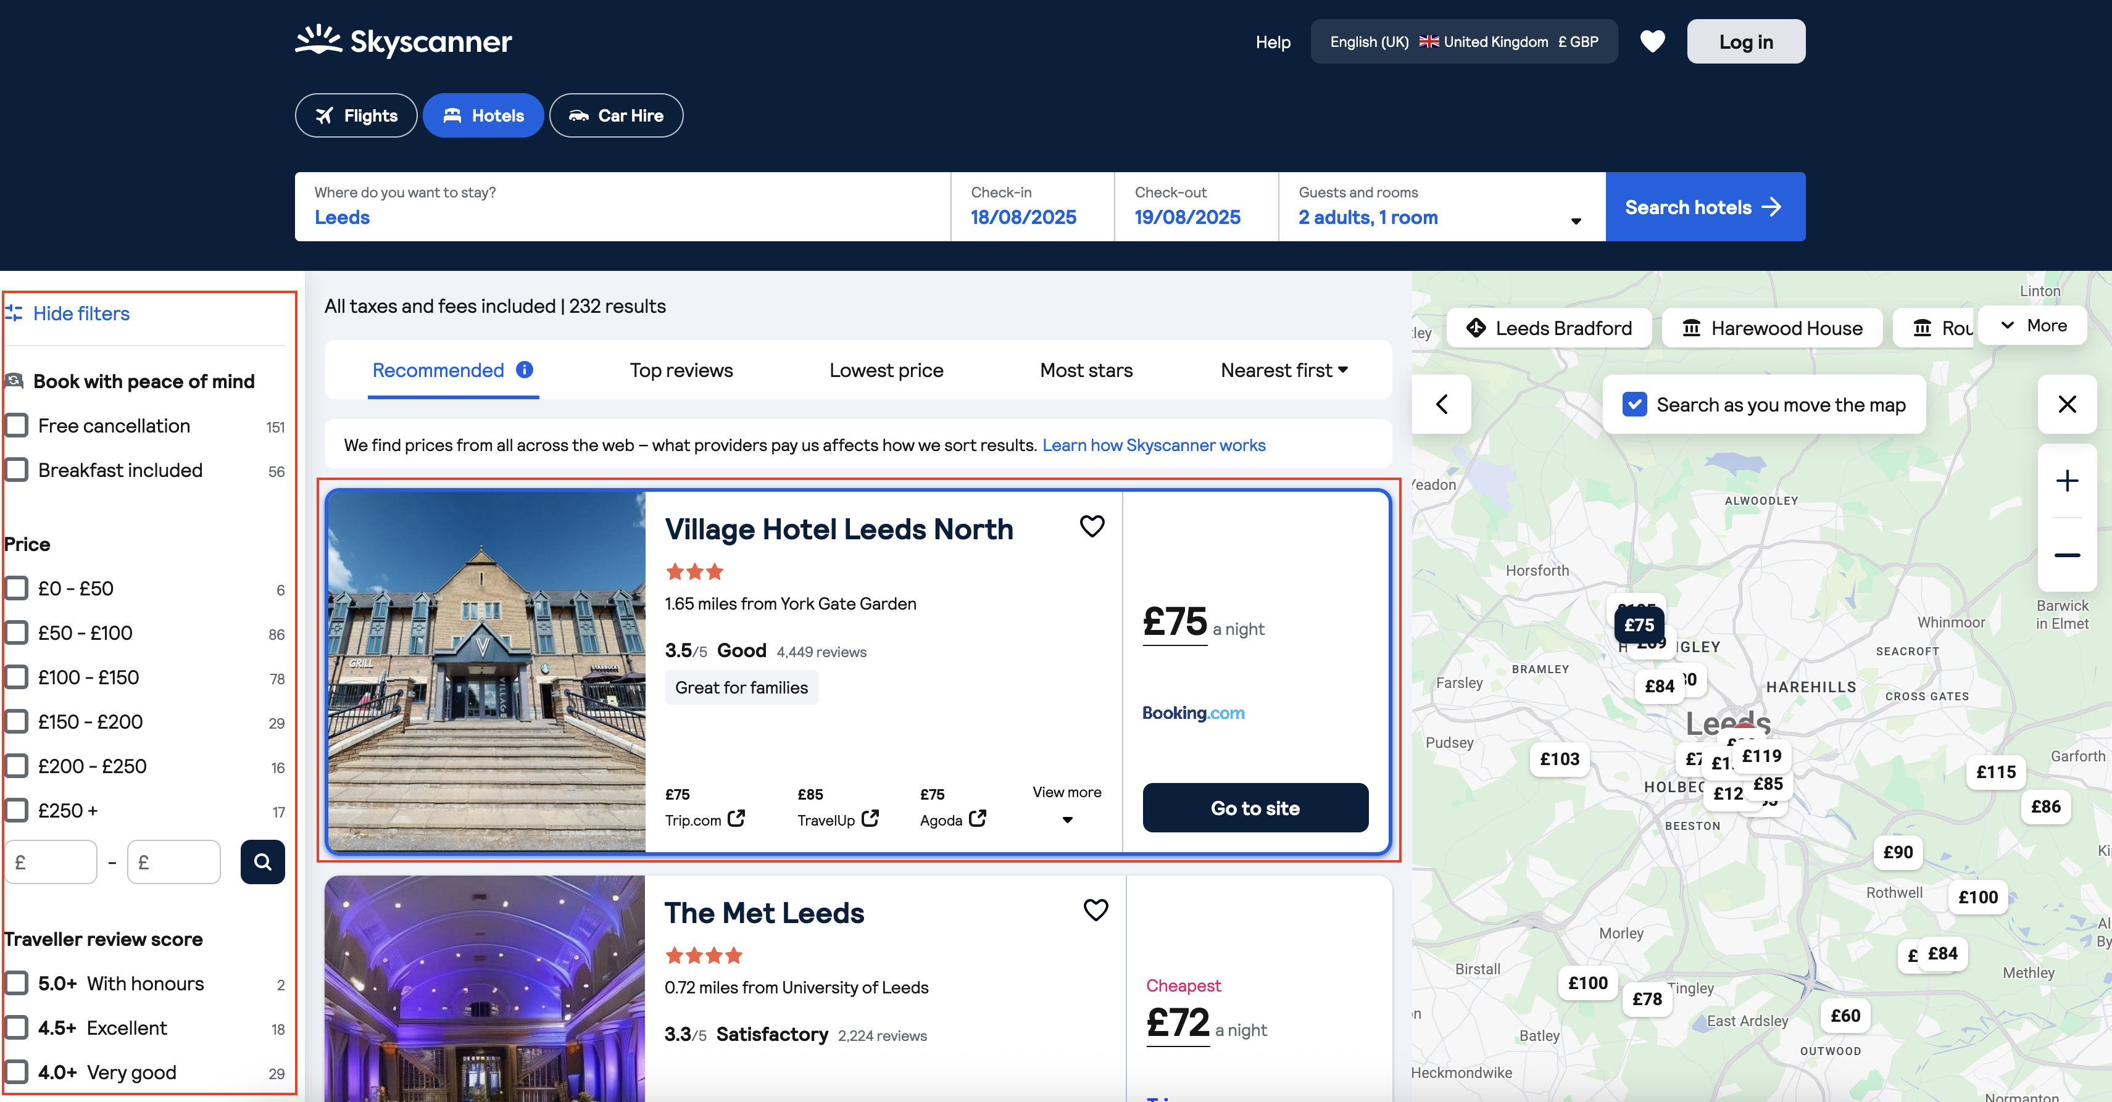The width and height of the screenshot is (2112, 1102).
Task: Open The Met Leeds hotel title
Action: pyautogui.click(x=764, y=913)
